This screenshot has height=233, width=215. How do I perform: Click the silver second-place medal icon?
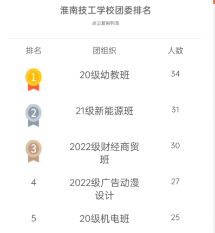coord(34,115)
